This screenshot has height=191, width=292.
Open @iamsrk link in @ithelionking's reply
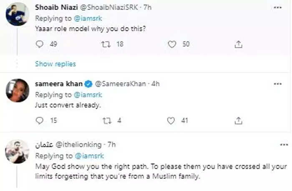click(x=89, y=156)
